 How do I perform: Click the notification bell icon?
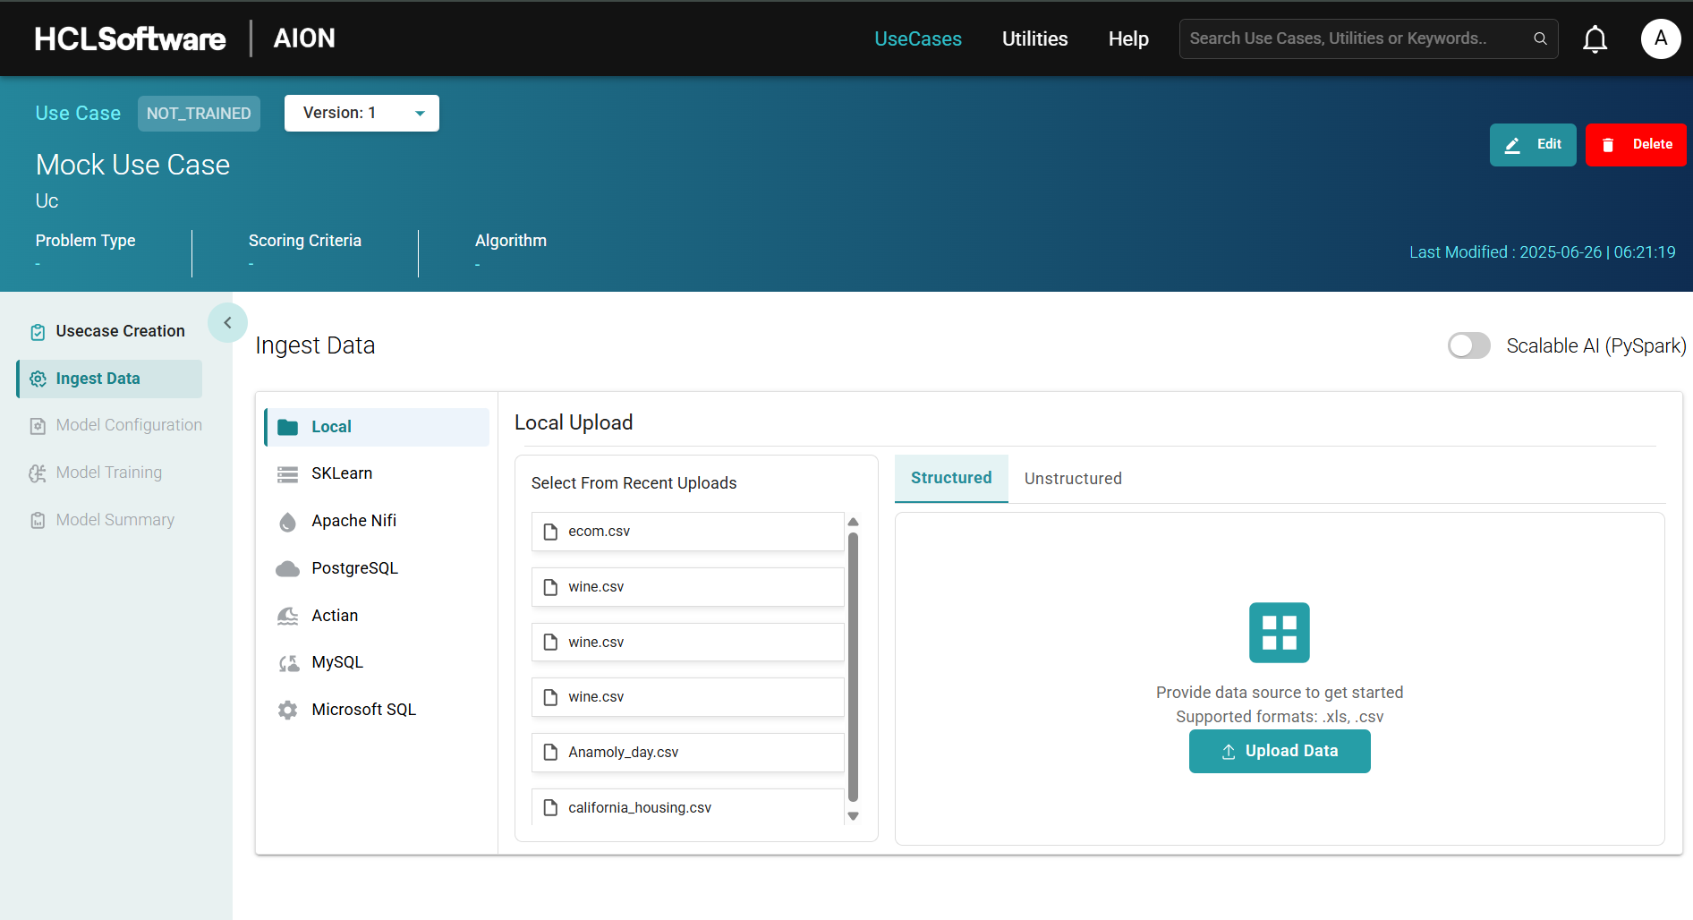click(1595, 39)
